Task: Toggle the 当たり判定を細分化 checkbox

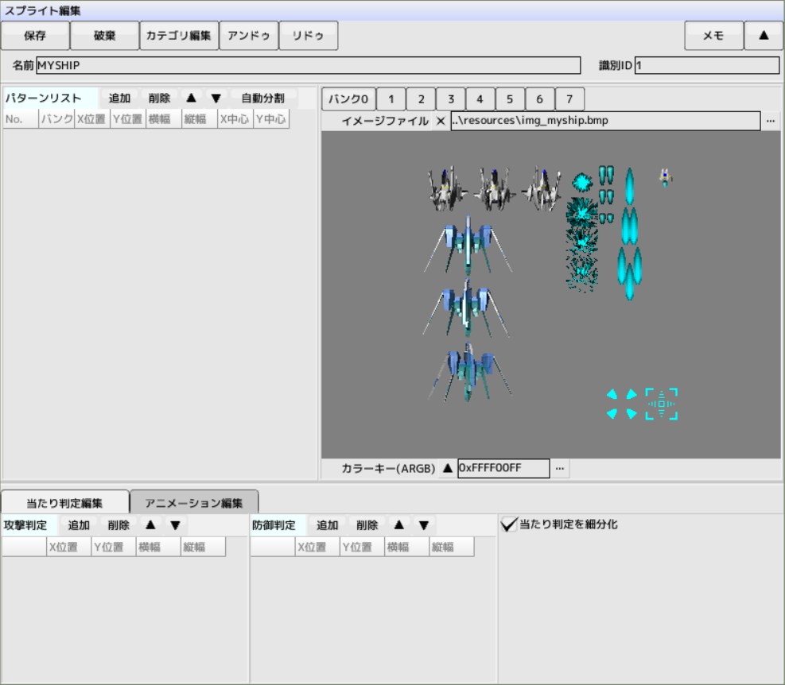Action: [510, 524]
